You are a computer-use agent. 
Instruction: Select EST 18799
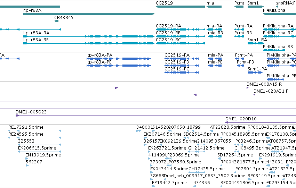coord(194,127)
